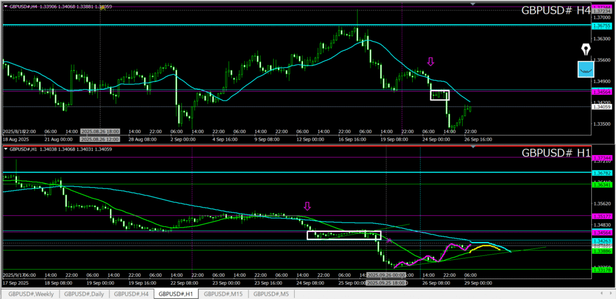The height and width of the screenshot is (299, 616).
Task: Click the magenta down arrow on H1 chart
Action: [307, 206]
